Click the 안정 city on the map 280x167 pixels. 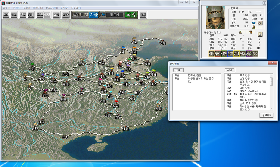(66, 73)
